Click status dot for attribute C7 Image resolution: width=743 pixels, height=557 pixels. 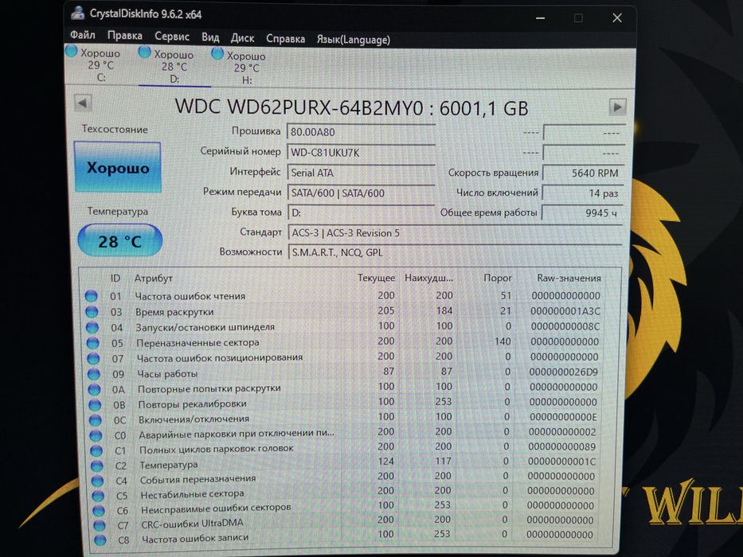click(99, 525)
